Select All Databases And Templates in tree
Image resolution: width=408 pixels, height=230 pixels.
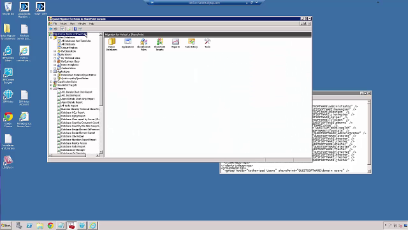pyautogui.click(x=76, y=41)
